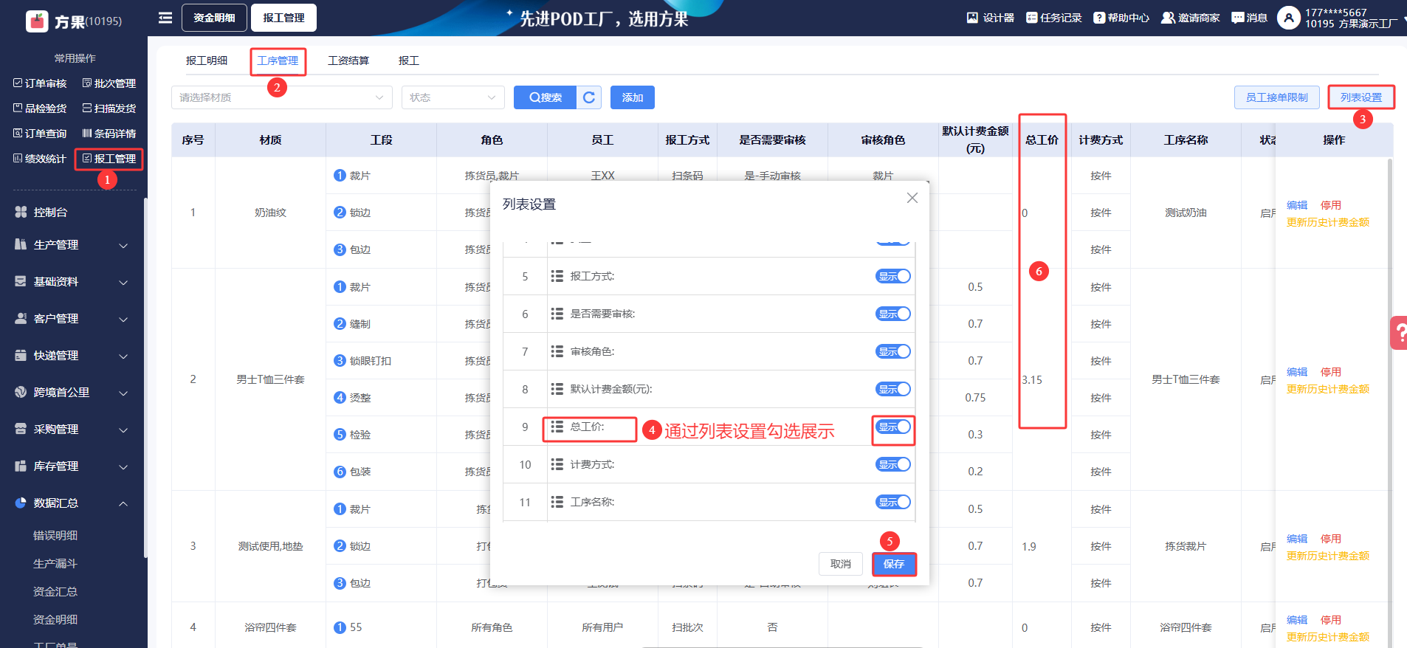Toggle display switch for 报工方式
This screenshot has width=1407, height=648.
click(893, 276)
